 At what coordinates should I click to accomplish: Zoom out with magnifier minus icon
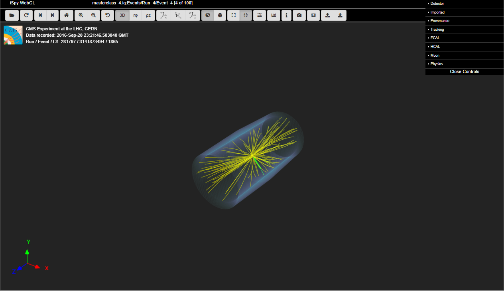[93, 15]
